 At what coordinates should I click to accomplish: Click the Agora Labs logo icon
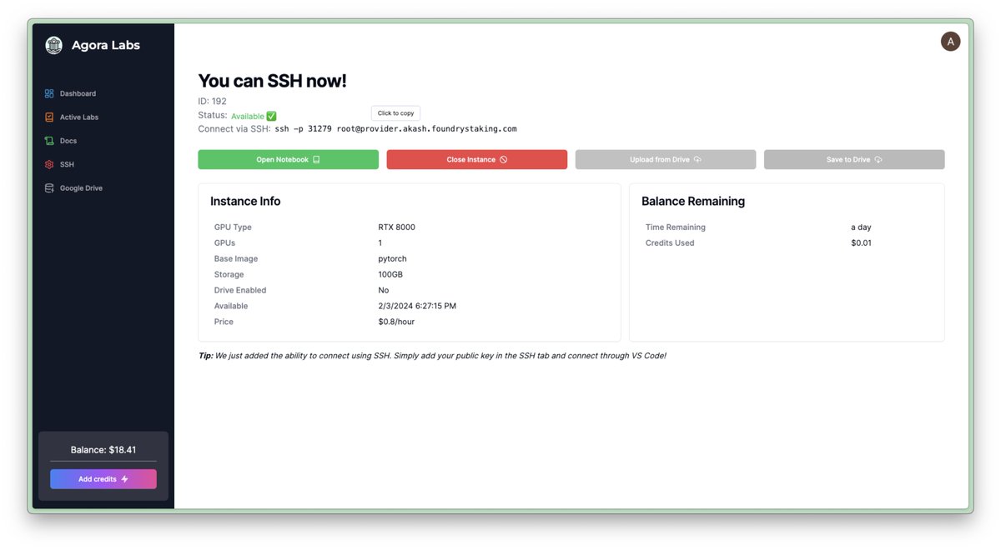click(x=53, y=44)
